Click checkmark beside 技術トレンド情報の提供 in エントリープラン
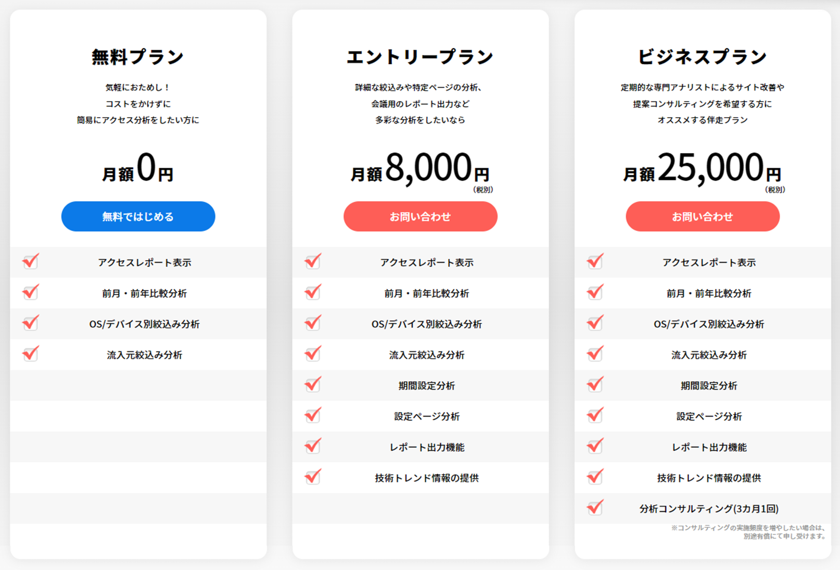The image size is (840, 570). click(313, 476)
